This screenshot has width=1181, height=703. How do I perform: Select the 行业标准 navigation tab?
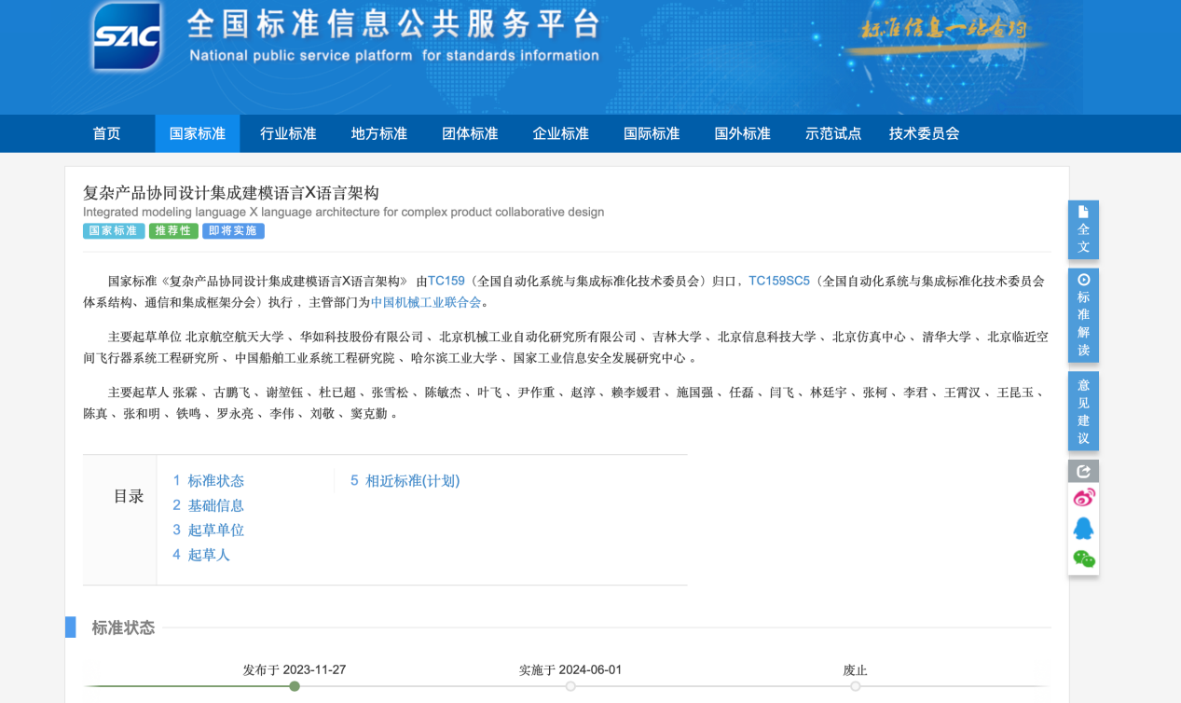[x=288, y=133]
